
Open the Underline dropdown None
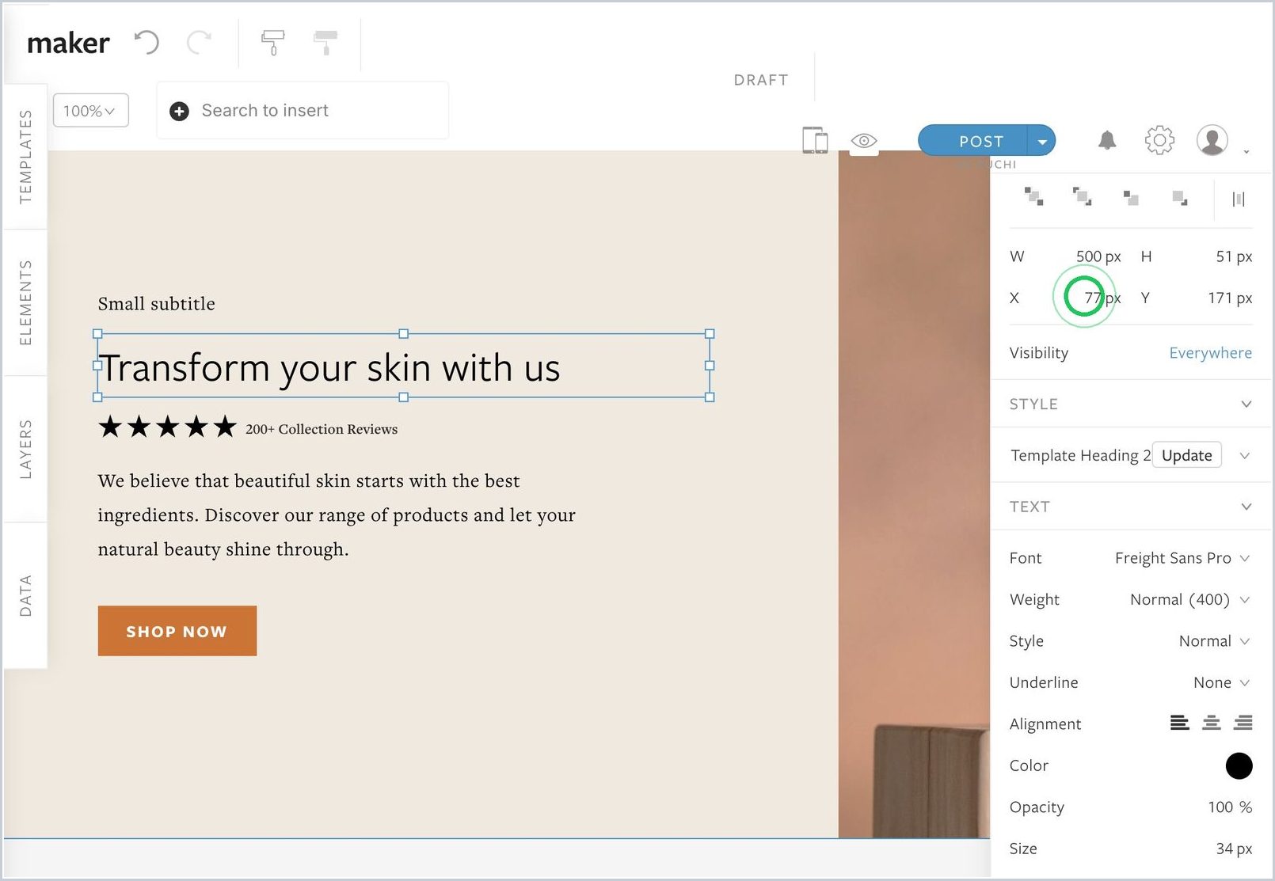coord(1221,682)
